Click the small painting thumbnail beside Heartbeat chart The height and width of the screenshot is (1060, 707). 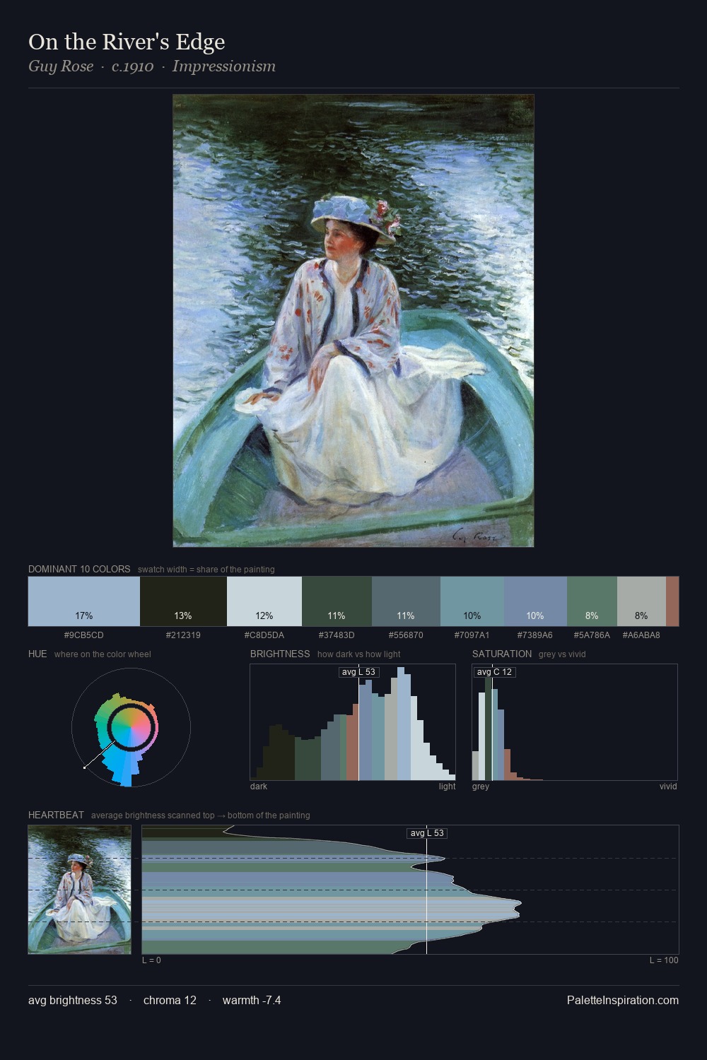click(80, 890)
